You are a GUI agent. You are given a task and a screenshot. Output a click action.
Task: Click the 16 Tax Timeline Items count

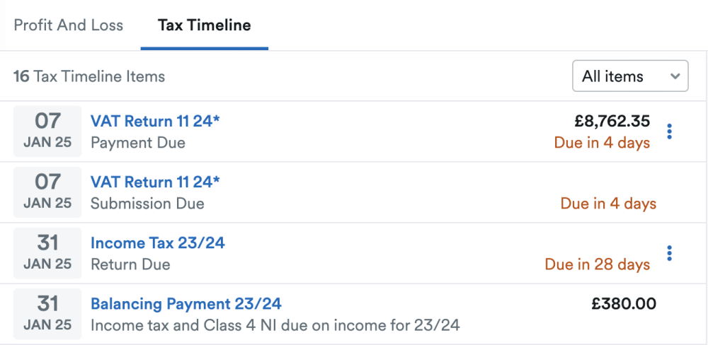89,76
